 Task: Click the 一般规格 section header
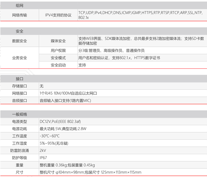[20, 114]
